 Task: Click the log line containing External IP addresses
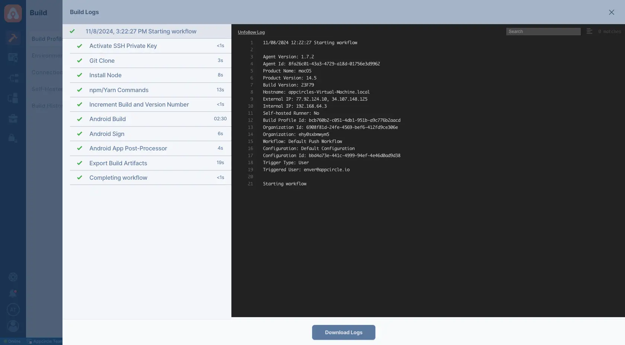coord(315,99)
